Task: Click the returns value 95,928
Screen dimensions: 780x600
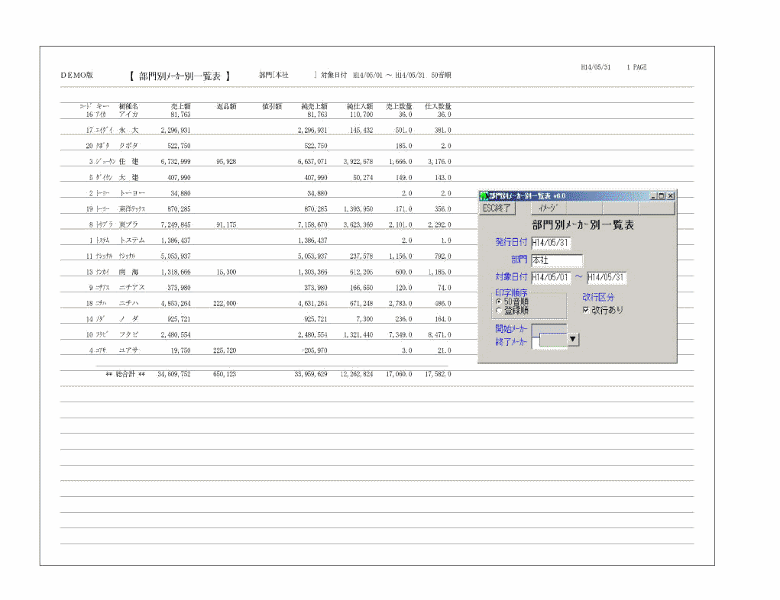Action: coord(226,162)
